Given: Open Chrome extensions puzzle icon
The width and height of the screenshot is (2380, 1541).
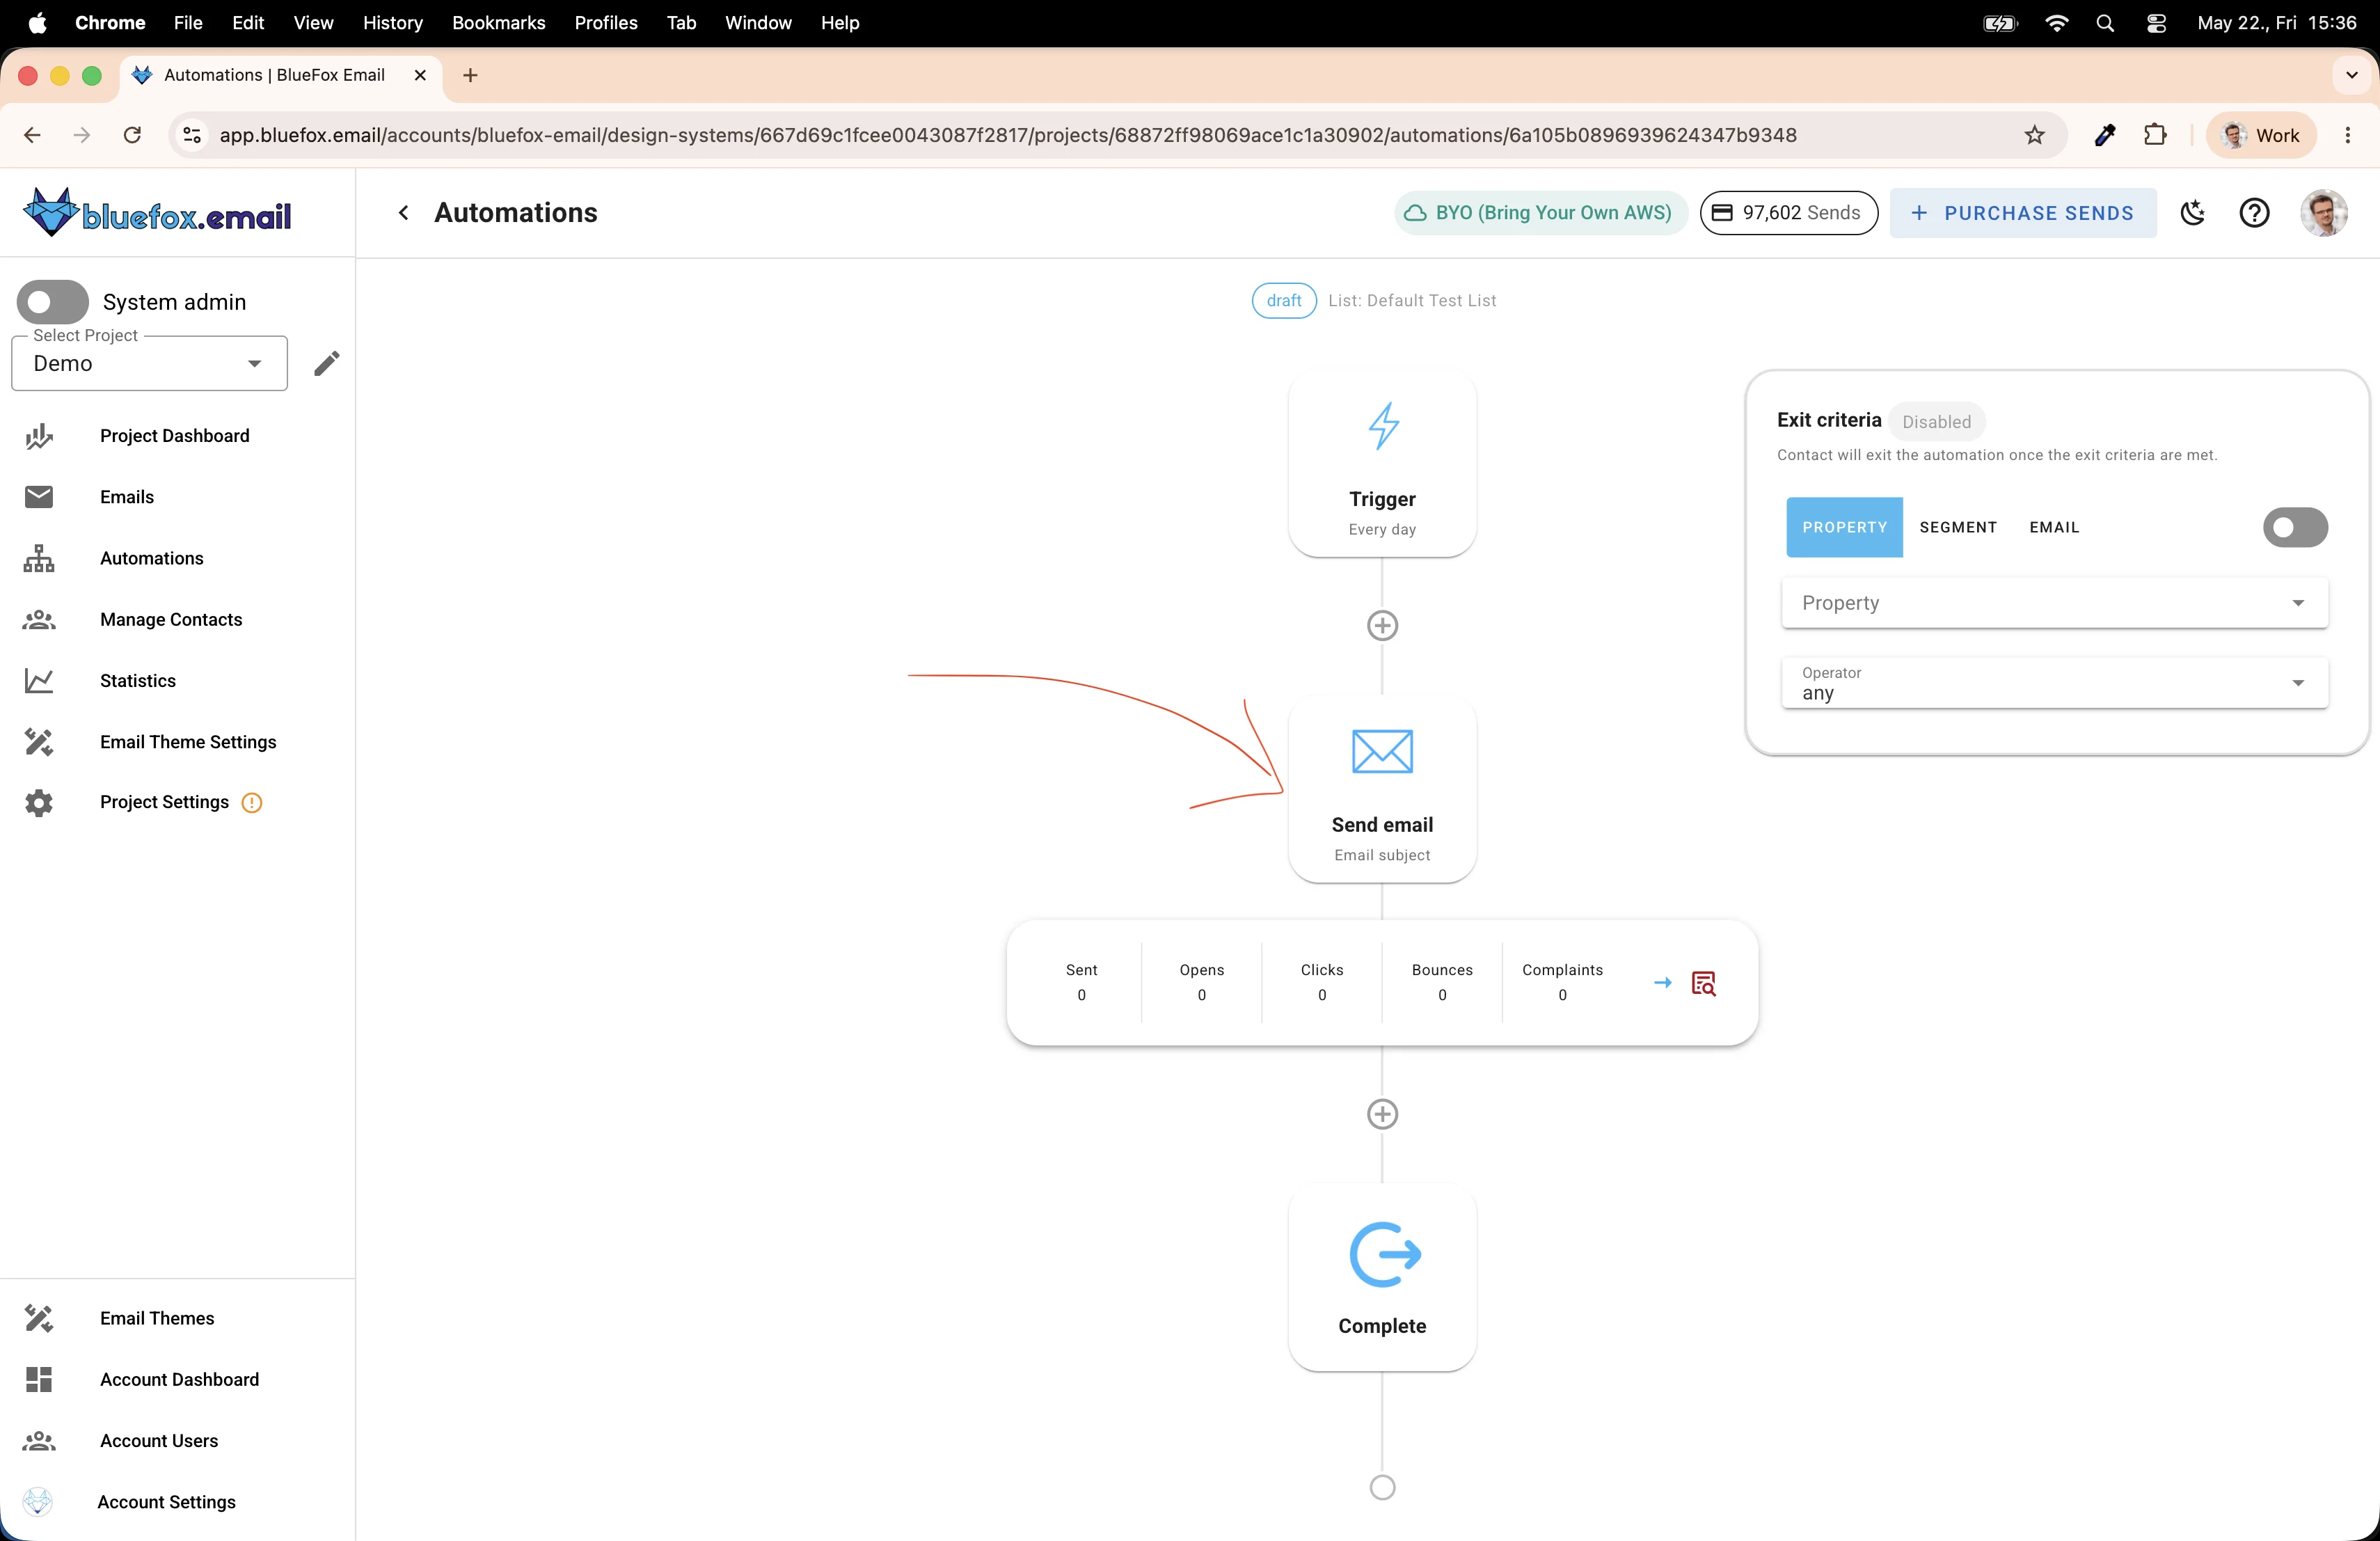Looking at the screenshot, I should (2155, 135).
